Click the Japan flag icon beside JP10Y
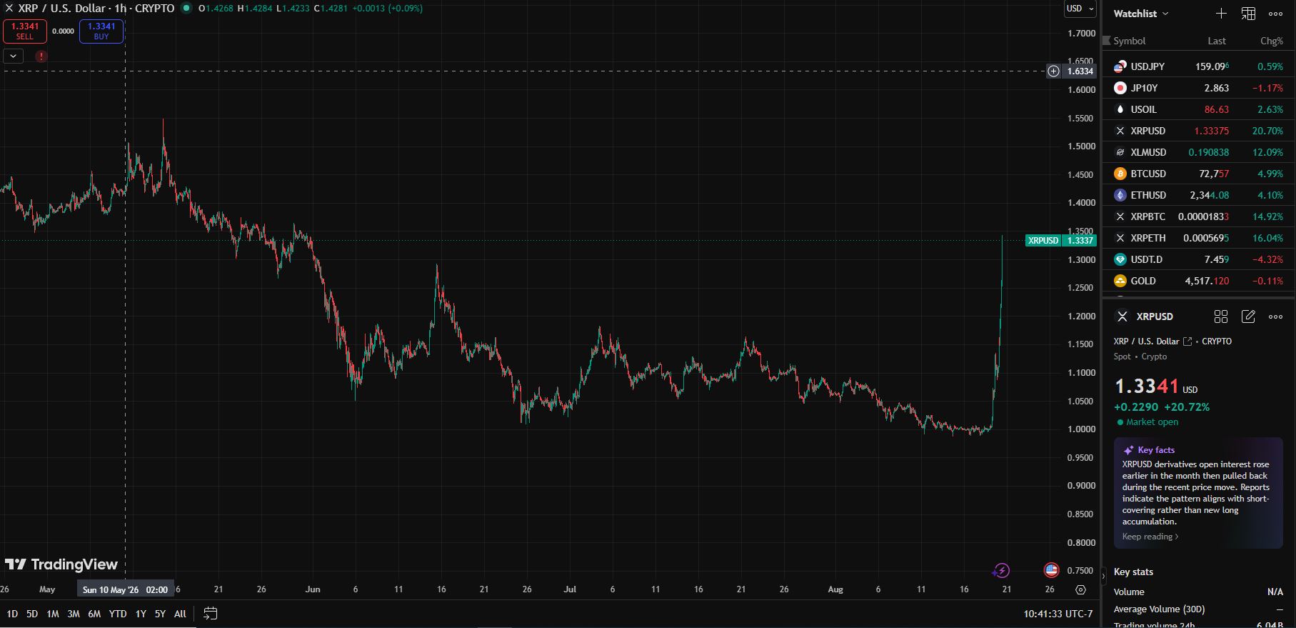 pos(1120,88)
